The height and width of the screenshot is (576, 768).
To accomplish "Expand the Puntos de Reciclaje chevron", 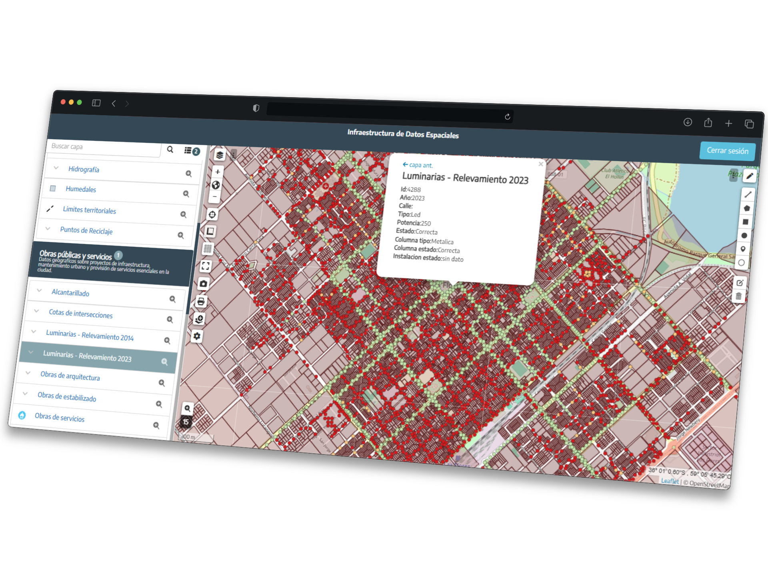I will (x=48, y=228).
